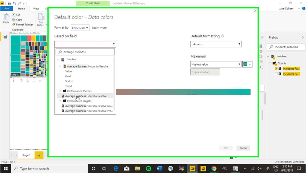Open the Based on field dropdown

[x=85, y=44]
